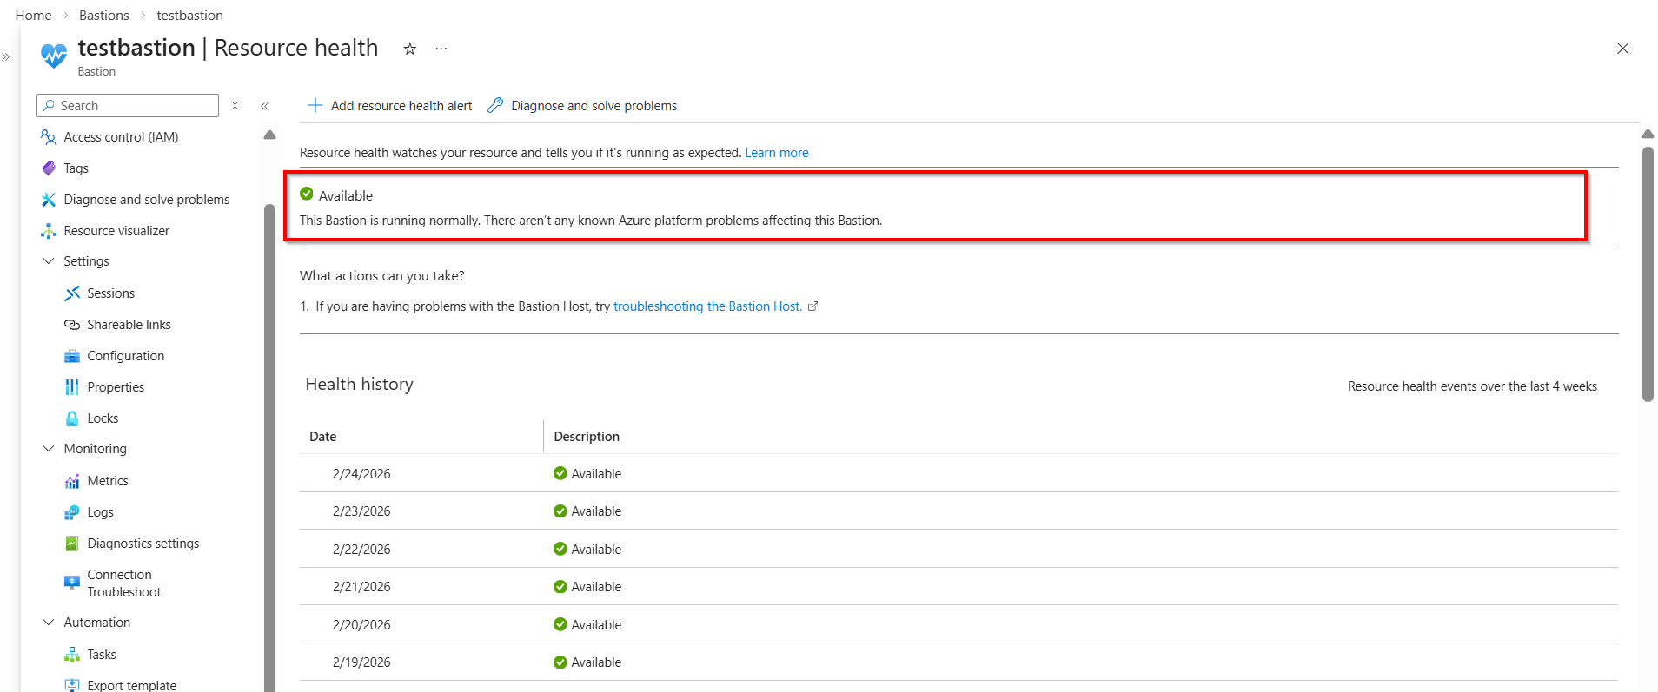Collapse the Settings section

click(49, 261)
